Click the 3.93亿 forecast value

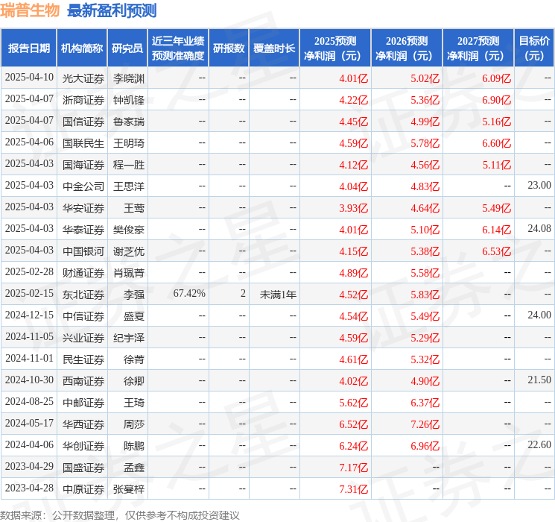(x=353, y=208)
